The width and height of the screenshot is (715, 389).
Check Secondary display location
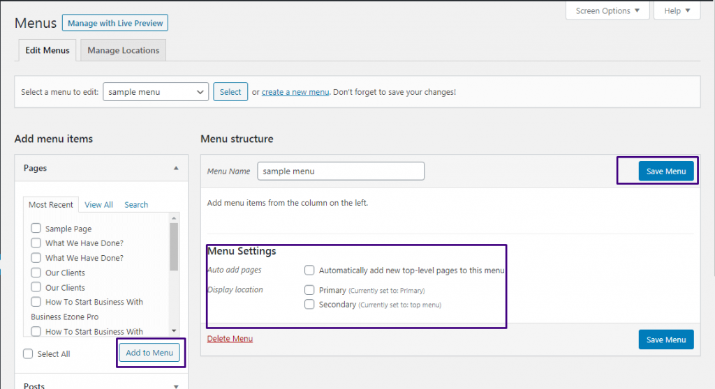(x=309, y=305)
